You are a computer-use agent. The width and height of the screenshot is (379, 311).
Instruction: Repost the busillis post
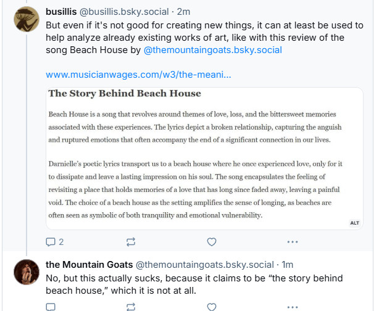131,242
